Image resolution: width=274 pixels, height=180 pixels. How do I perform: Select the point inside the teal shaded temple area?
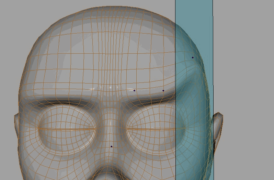pyautogui.click(x=193, y=57)
